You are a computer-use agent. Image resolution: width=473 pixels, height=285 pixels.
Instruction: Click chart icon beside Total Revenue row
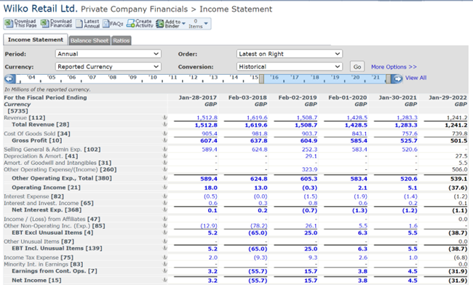(x=165, y=124)
